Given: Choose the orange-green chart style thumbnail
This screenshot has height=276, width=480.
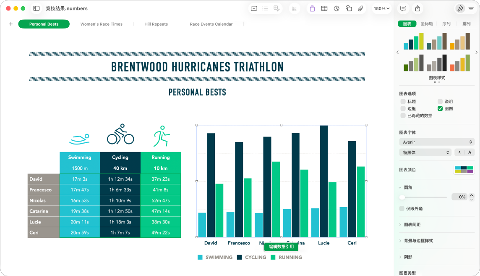Looking at the screenshot, I should 460,63.
